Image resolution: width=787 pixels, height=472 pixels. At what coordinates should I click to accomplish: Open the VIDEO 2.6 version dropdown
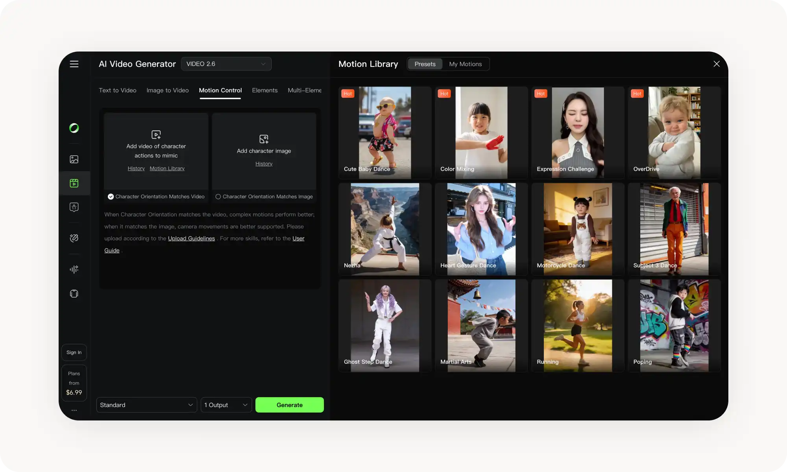(x=226, y=64)
